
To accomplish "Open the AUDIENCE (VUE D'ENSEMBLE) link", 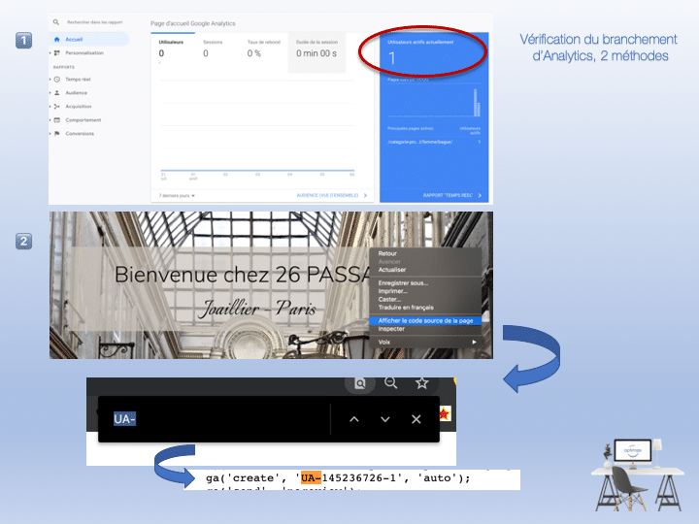I will pos(330,195).
